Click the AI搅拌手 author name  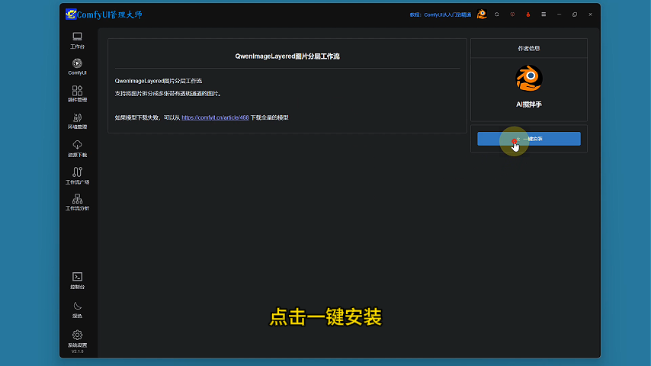pos(529,104)
